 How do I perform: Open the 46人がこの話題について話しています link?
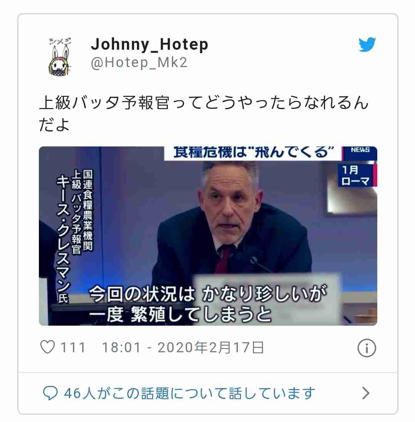[x=189, y=393]
